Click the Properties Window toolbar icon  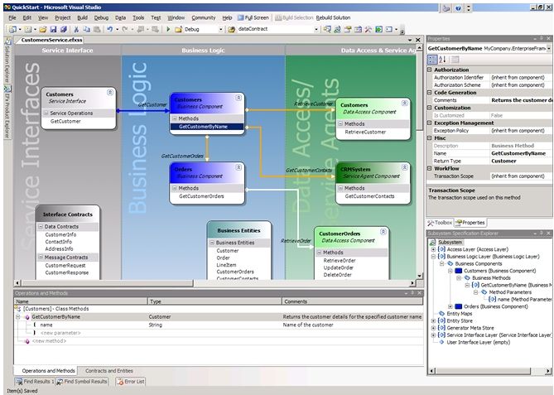point(348,29)
